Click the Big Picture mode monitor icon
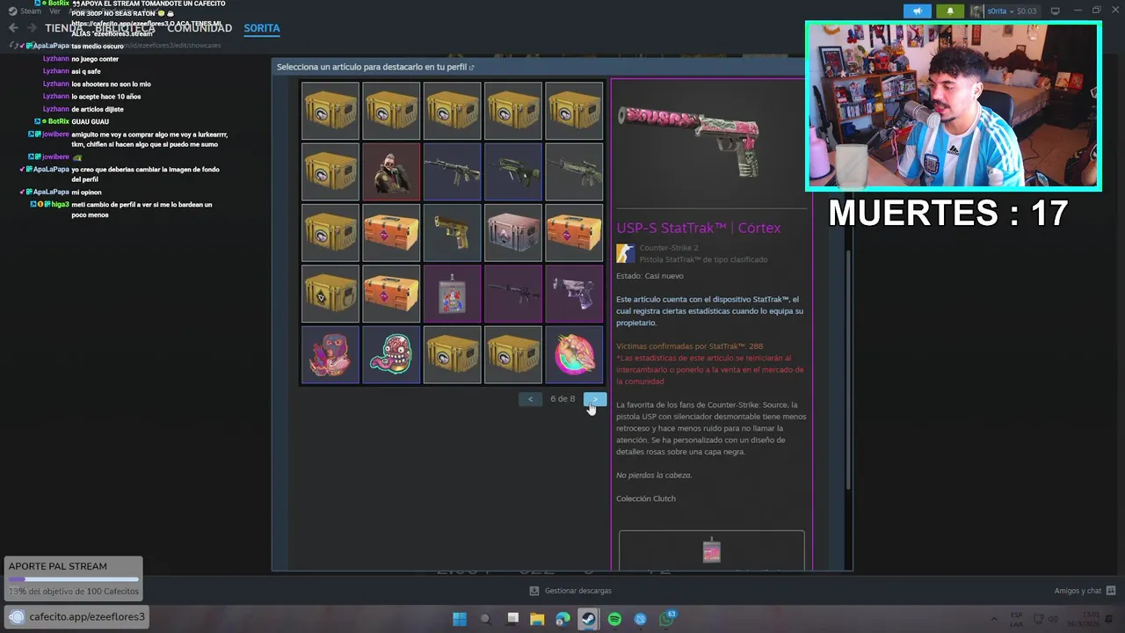 [1056, 11]
